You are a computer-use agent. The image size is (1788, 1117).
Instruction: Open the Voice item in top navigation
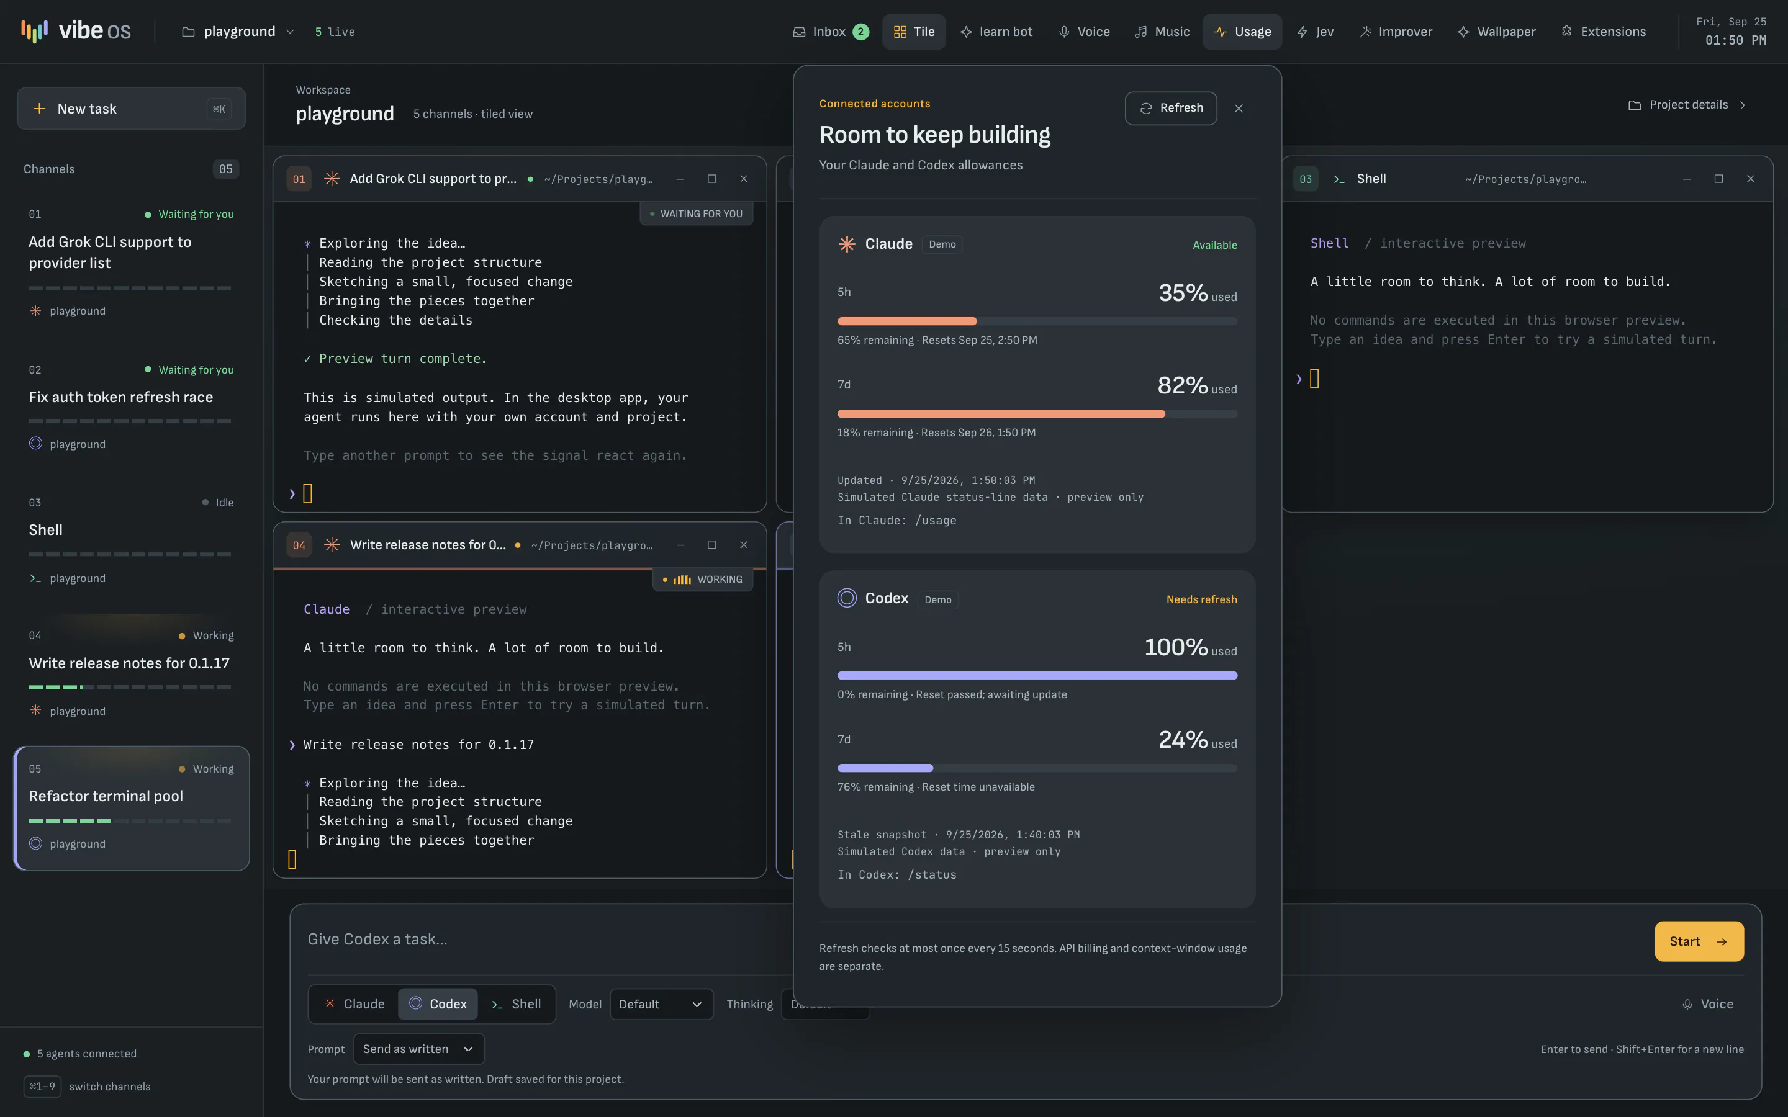click(x=1084, y=32)
